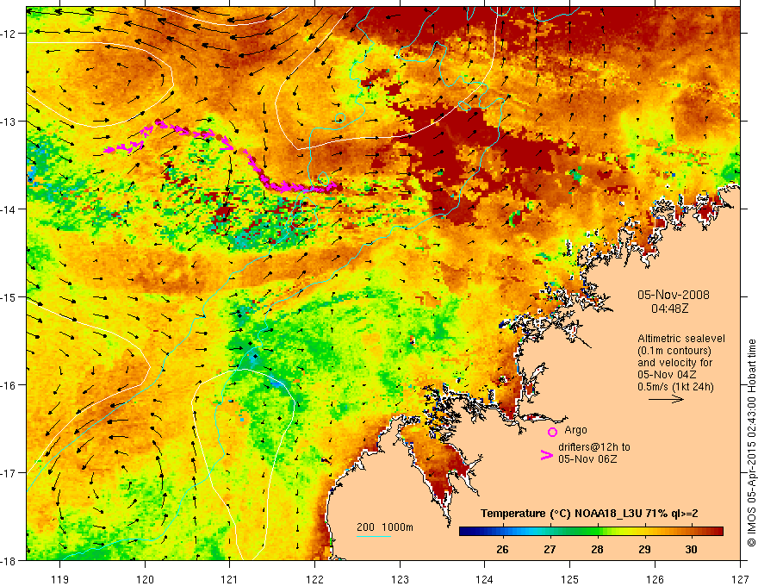Click the magenta drifters arrowhead legend symbol
Image resolution: width=758 pixels, height=586 pixels.
[546, 455]
